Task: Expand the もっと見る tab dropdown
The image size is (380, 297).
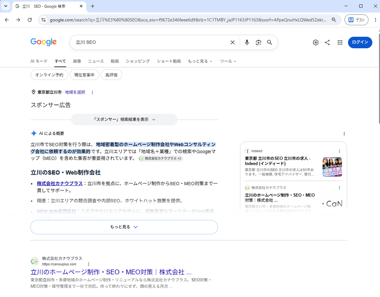Action: coord(200,61)
